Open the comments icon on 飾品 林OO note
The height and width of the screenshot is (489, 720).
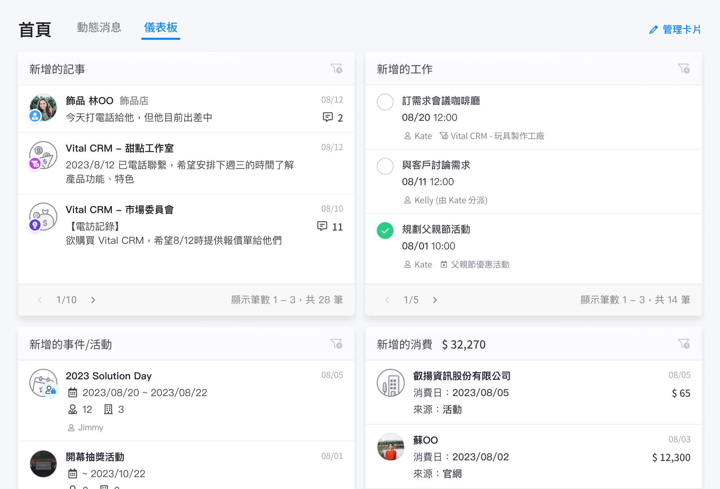[x=327, y=117]
